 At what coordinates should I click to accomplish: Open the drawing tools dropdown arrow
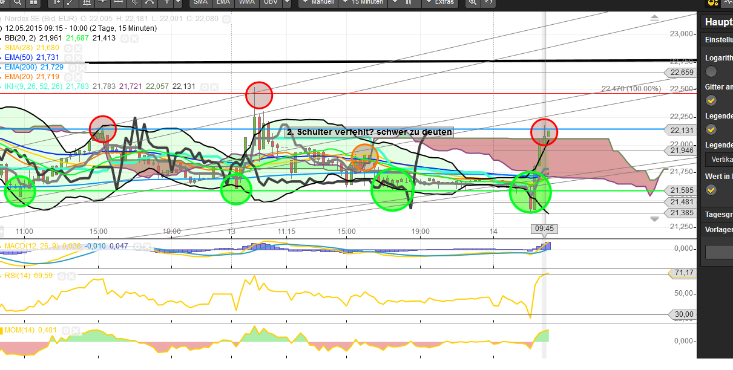pos(178,2)
